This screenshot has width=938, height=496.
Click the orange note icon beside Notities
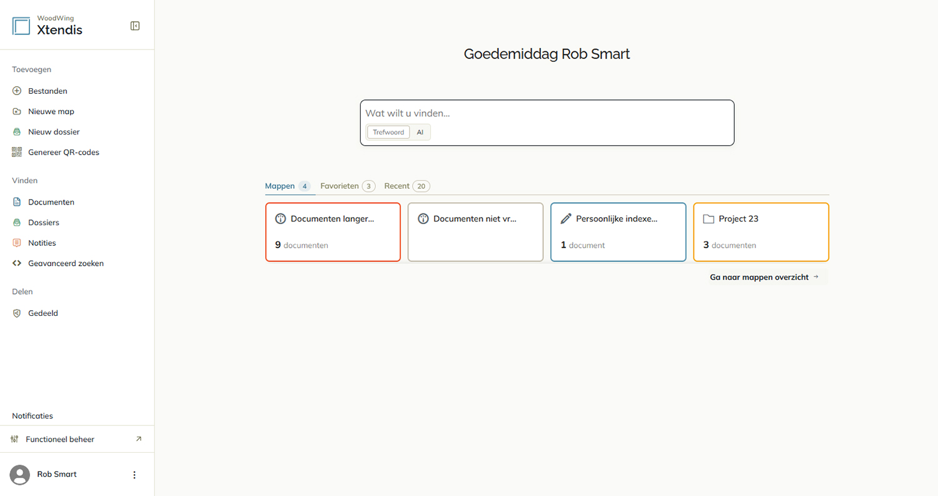[x=17, y=243]
